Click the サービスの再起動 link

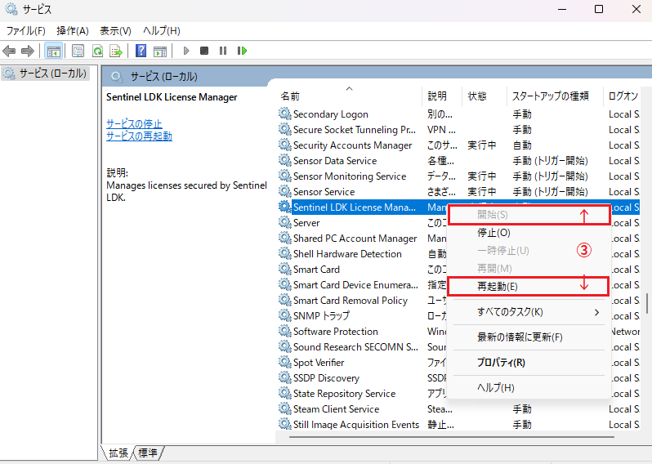pyautogui.click(x=139, y=136)
